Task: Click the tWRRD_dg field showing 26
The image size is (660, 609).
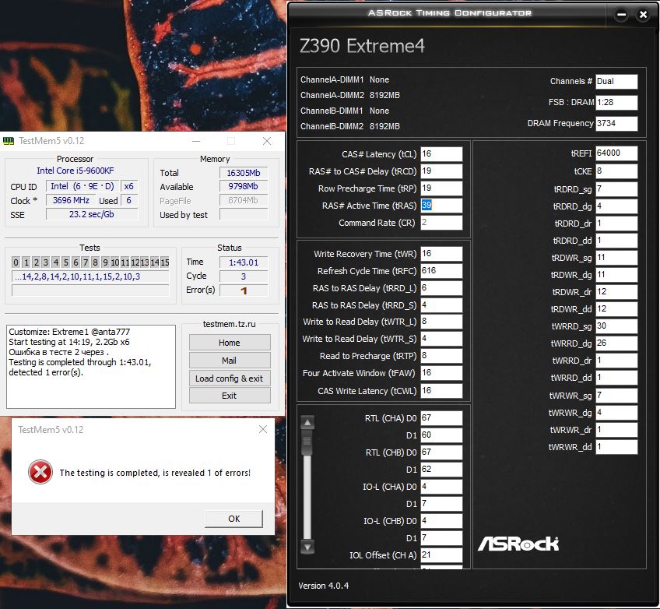Action: (616, 343)
